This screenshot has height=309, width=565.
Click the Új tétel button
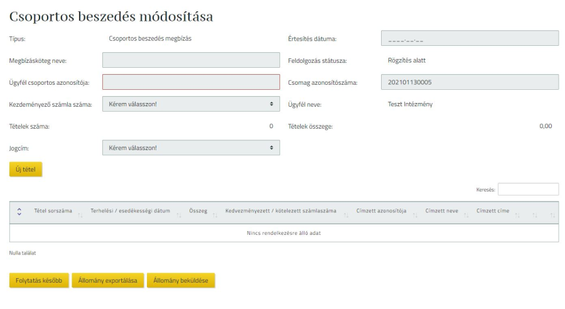point(26,170)
